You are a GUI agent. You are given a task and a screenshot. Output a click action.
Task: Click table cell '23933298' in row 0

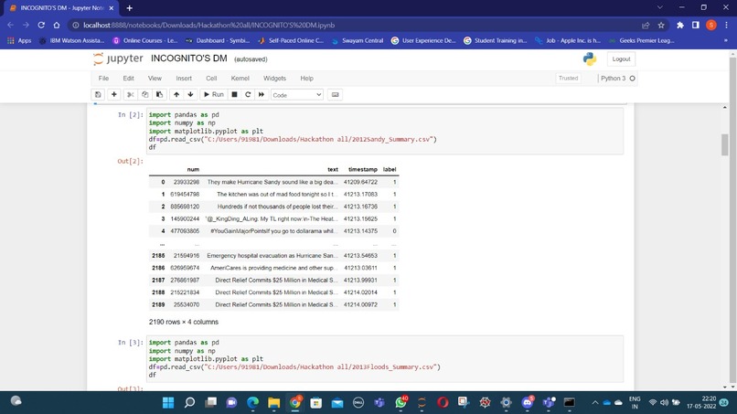coord(187,182)
